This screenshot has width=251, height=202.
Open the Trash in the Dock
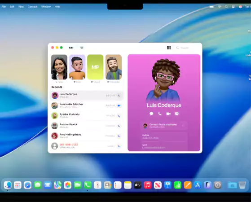(x=242, y=185)
